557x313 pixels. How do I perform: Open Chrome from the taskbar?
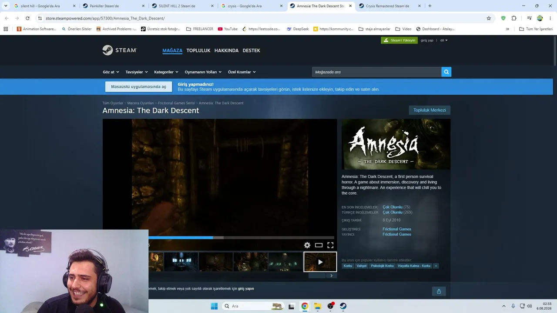(305, 306)
